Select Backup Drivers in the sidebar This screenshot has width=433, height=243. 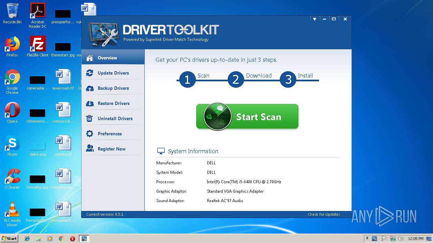pyautogui.click(x=113, y=88)
